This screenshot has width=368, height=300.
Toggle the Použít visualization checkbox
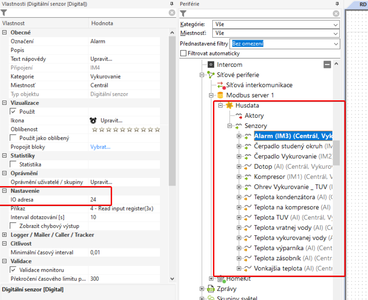[x=13, y=111]
